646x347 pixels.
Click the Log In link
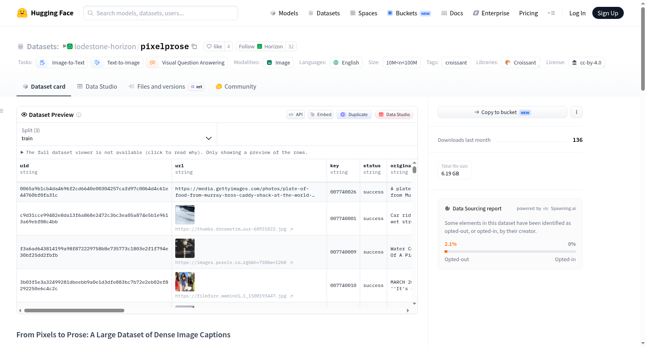[x=577, y=13]
